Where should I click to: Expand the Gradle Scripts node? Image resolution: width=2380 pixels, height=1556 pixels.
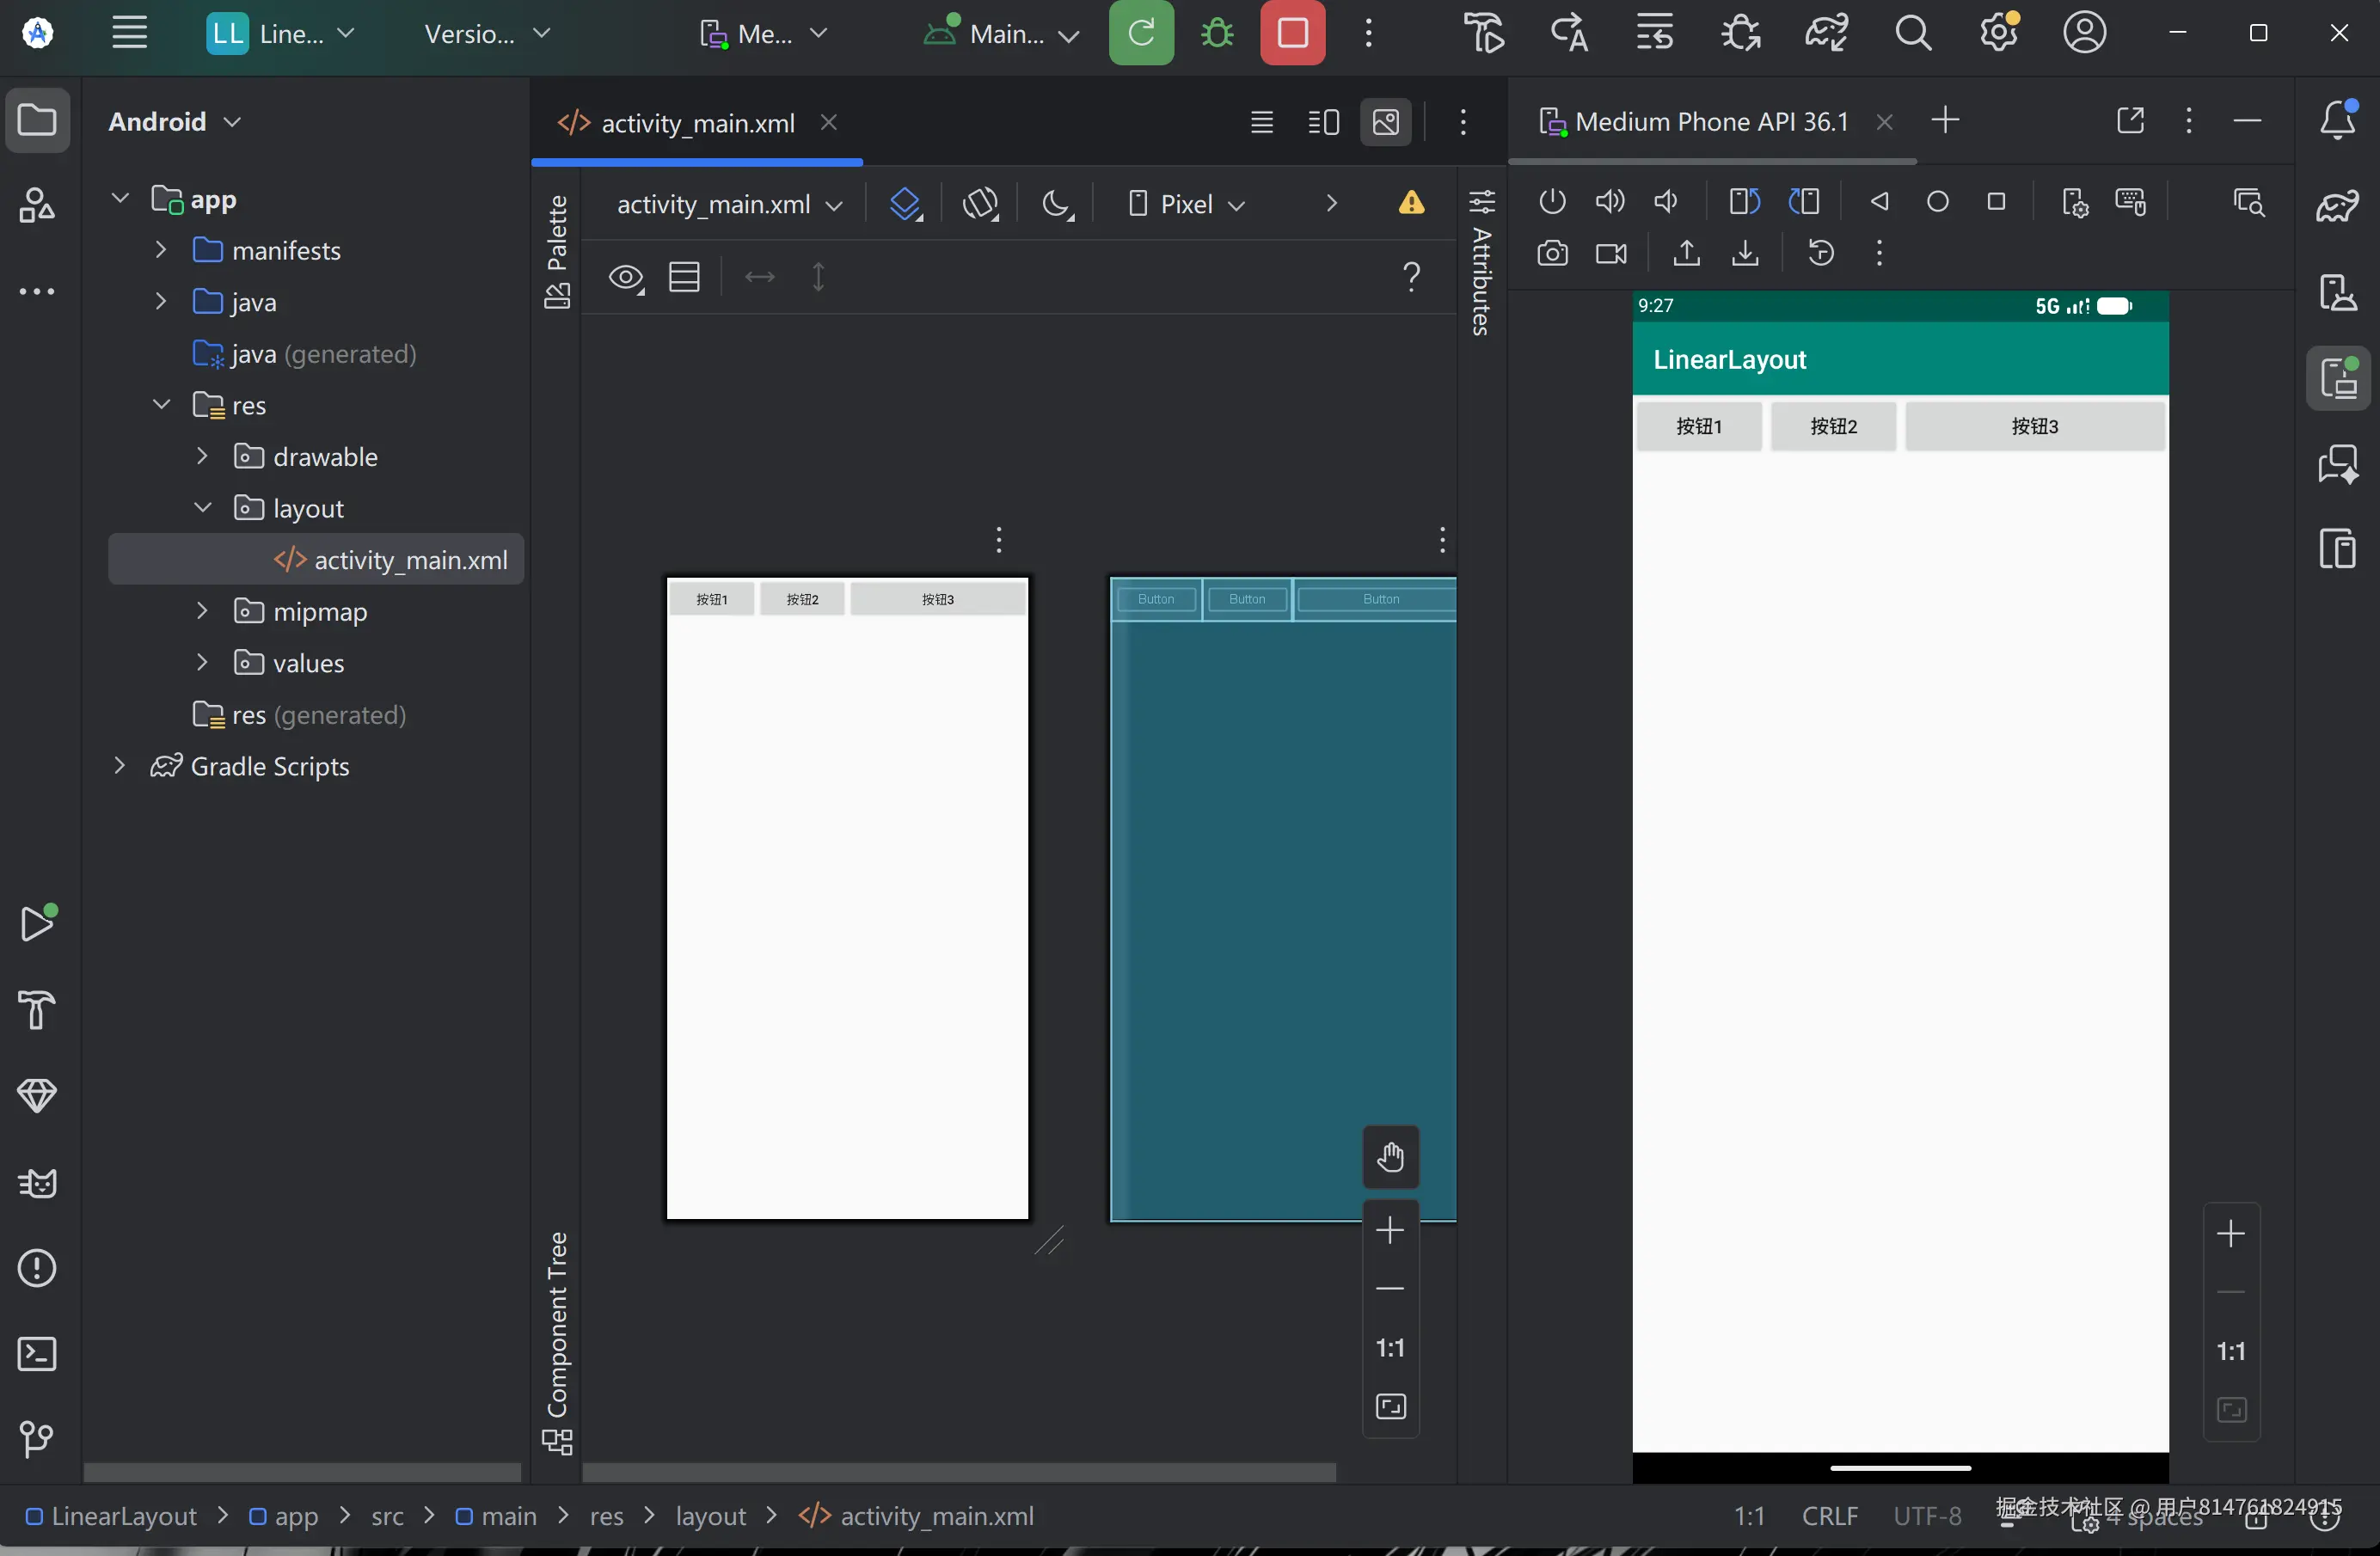pos(120,766)
